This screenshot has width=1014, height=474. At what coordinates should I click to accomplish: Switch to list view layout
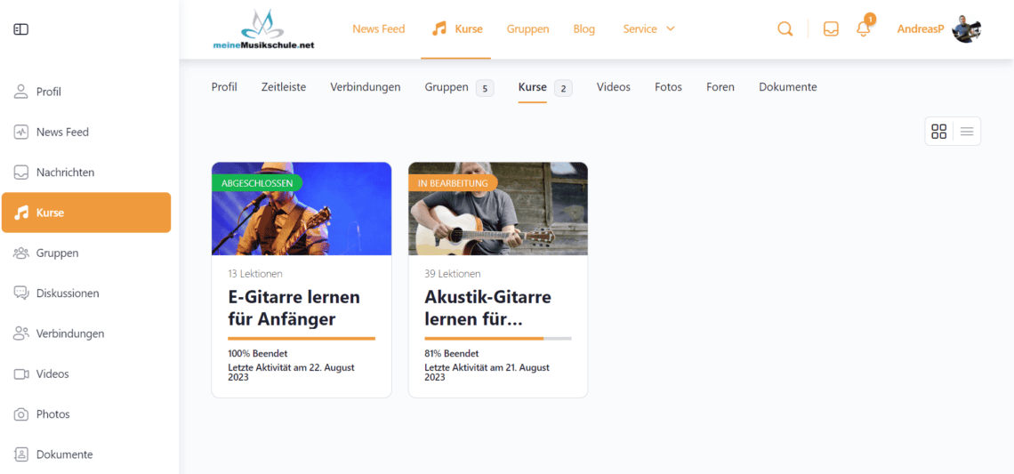click(967, 132)
